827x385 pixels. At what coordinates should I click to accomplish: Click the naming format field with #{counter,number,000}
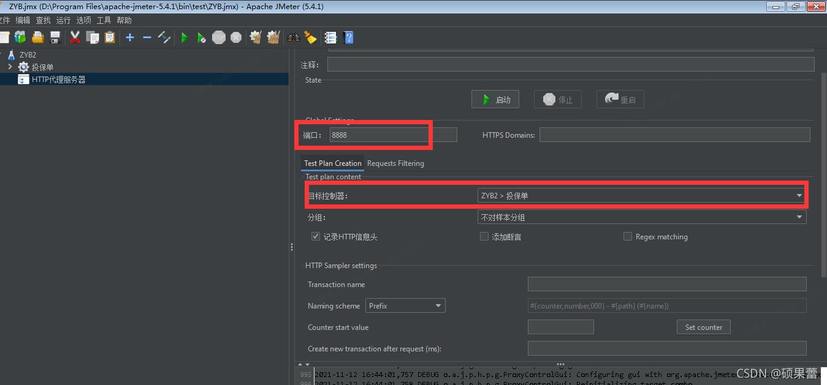(667, 305)
